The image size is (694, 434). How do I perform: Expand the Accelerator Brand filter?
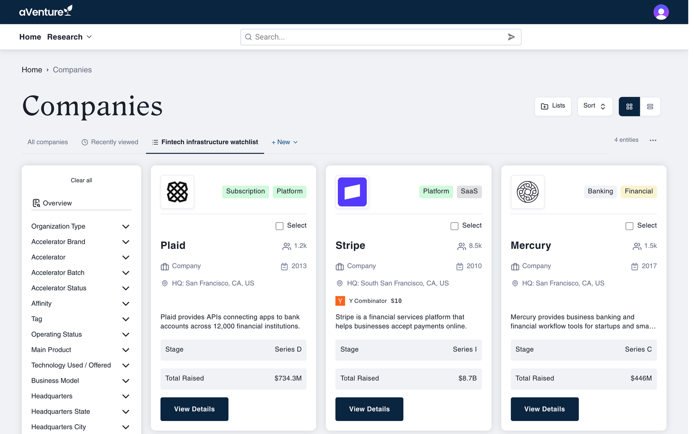pos(81,242)
